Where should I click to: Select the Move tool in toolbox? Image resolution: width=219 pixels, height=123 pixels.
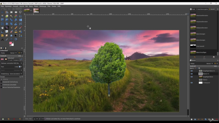tap(2, 12)
